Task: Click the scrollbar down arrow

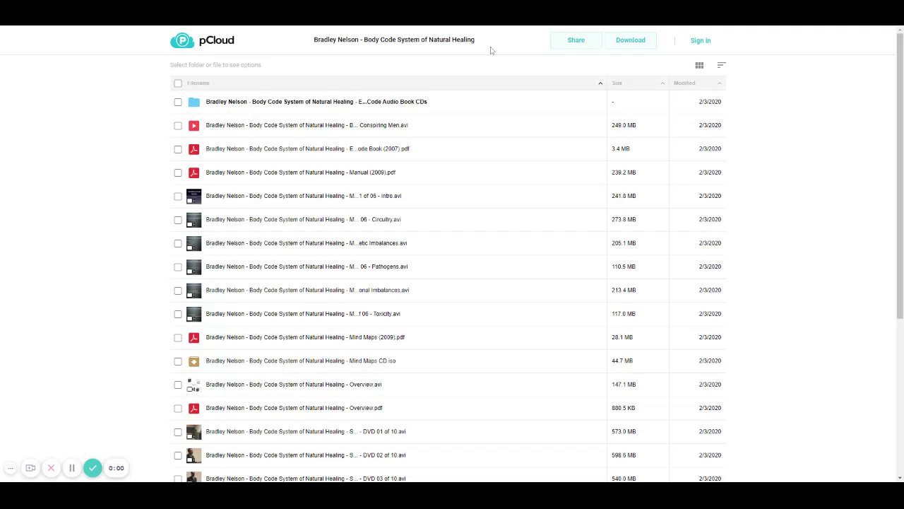Action: [x=900, y=478]
